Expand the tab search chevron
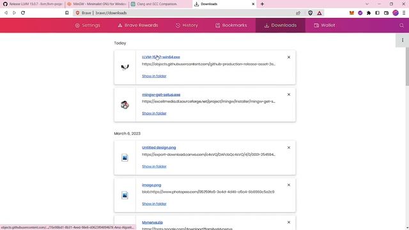The image size is (409, 230). pyautogui.click(x=367, y=4)
